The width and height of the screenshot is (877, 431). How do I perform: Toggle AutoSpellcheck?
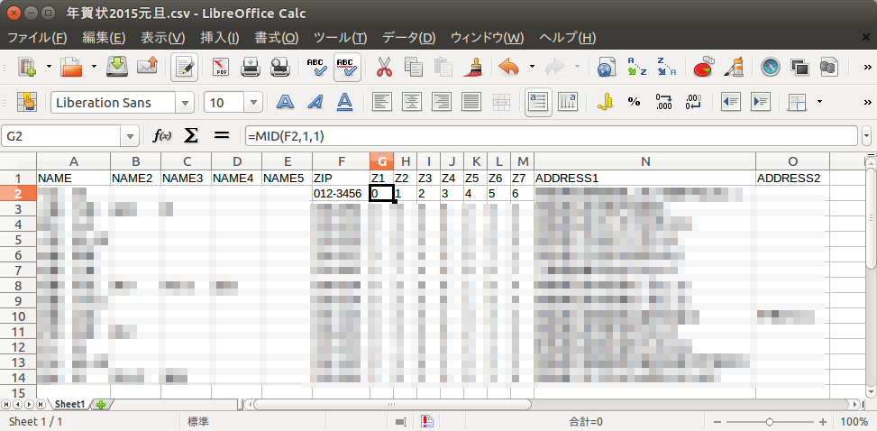pos(347,68)
